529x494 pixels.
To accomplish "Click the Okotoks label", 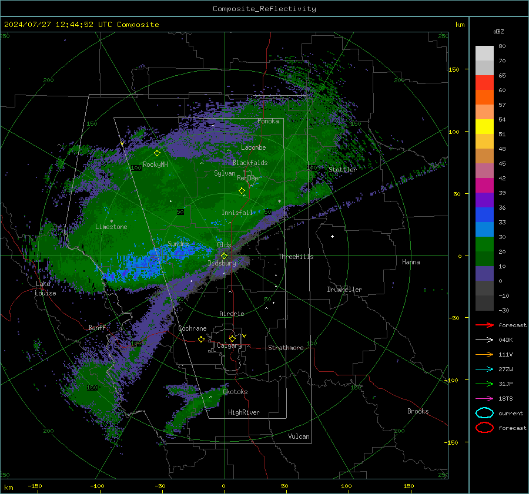I will tap(235, 392).
